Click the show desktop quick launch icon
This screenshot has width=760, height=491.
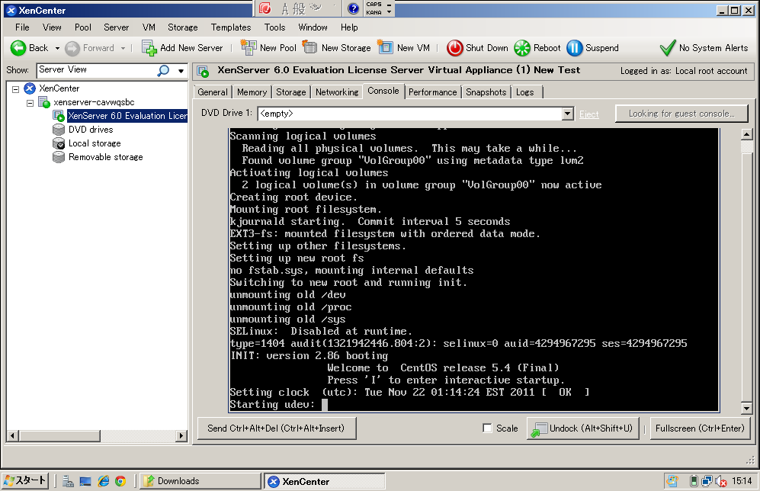[x=85, y=481]
